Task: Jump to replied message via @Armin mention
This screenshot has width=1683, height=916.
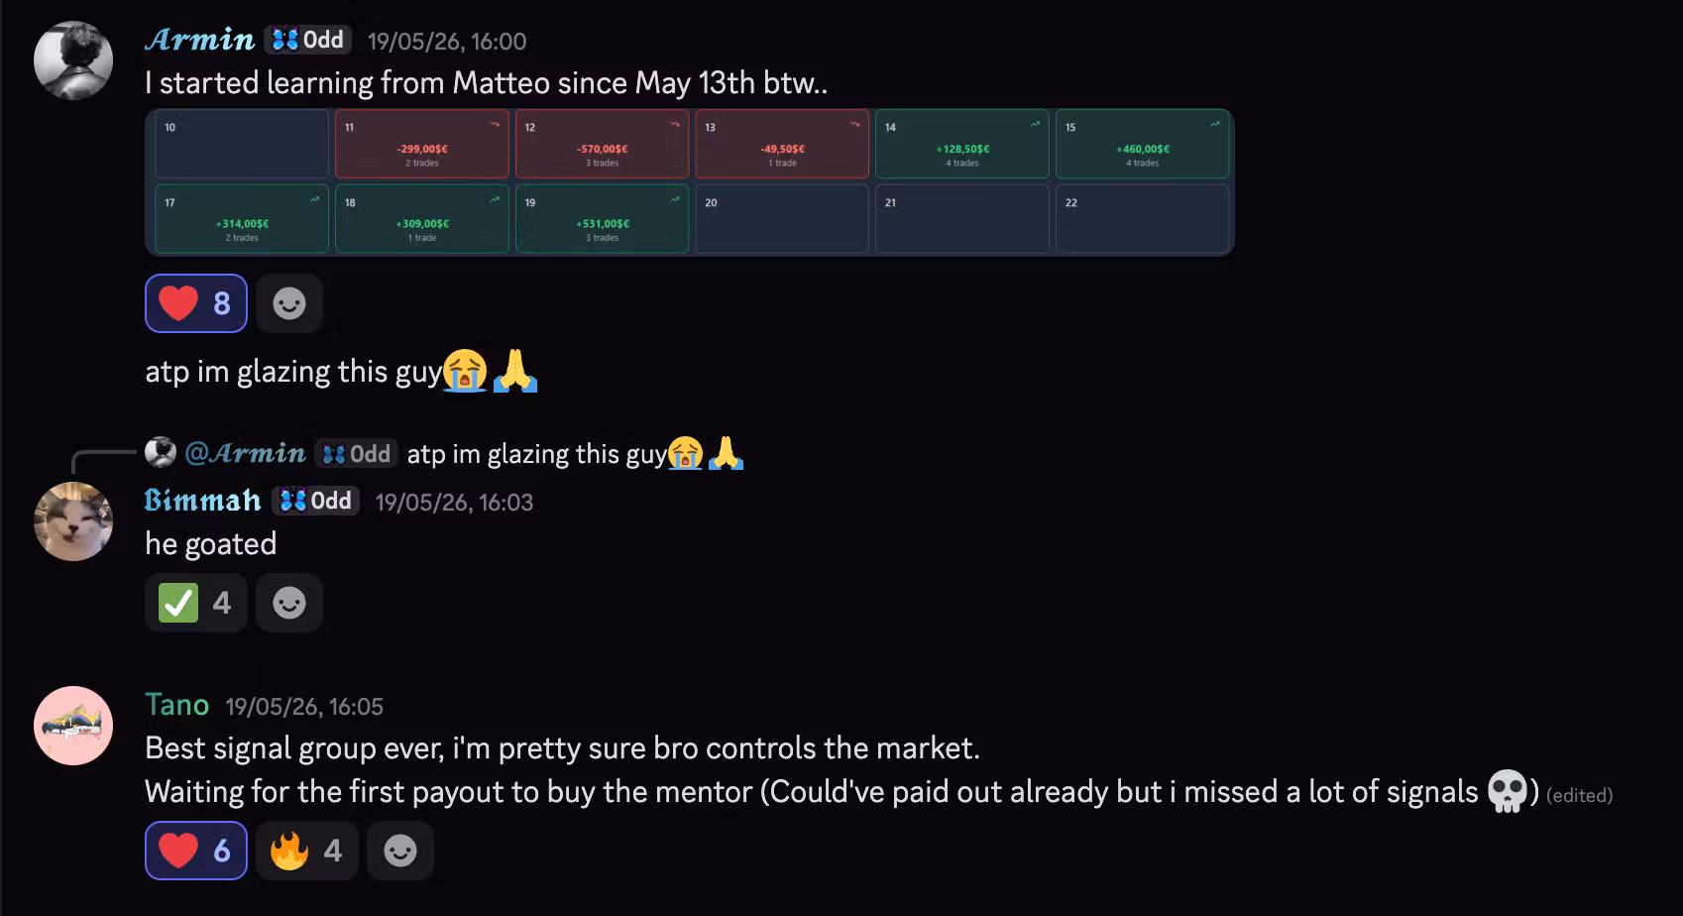Action: 245,453
